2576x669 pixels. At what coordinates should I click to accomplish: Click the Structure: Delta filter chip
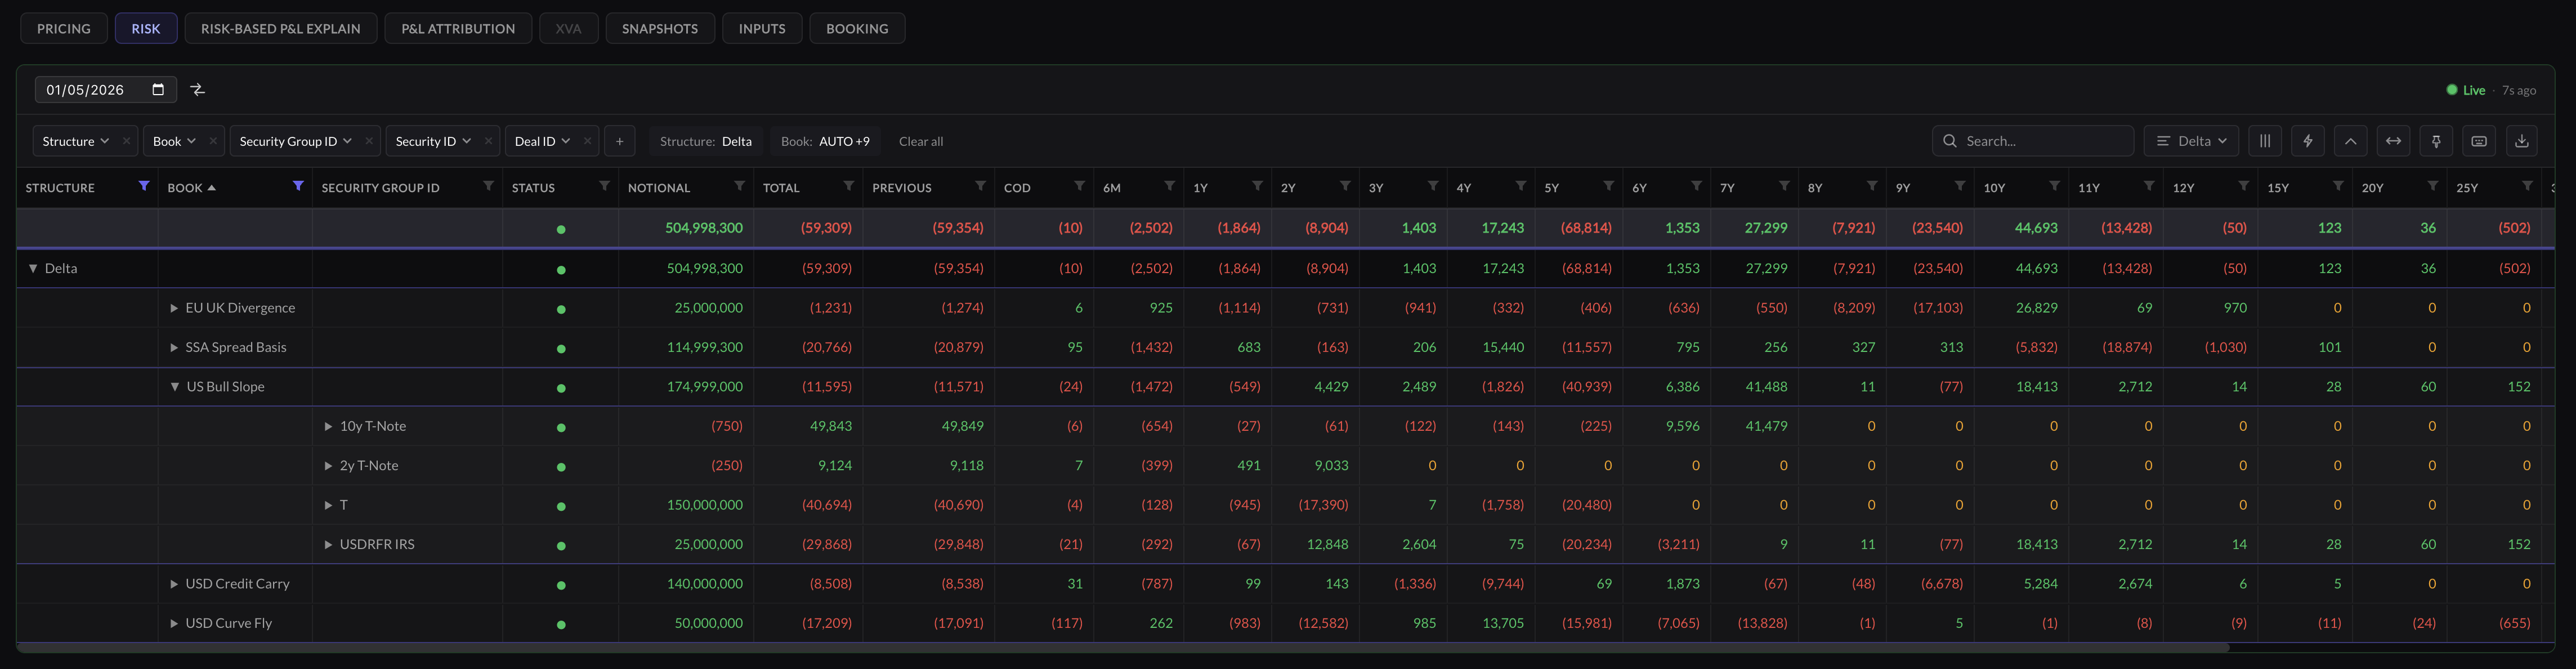(706, 141)
